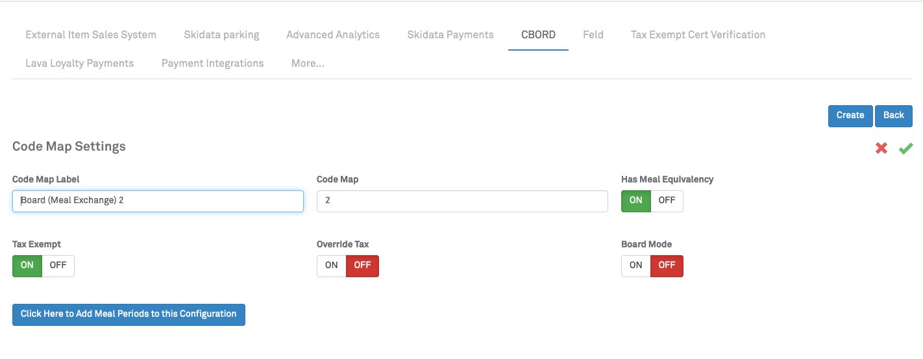
Task: Open the Payment Integrations tab
Action: point(212,64)
